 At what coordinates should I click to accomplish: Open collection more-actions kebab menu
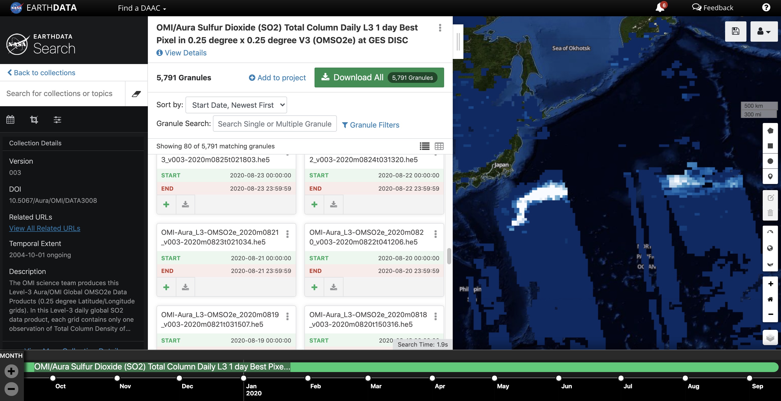(x=440, y=28)
